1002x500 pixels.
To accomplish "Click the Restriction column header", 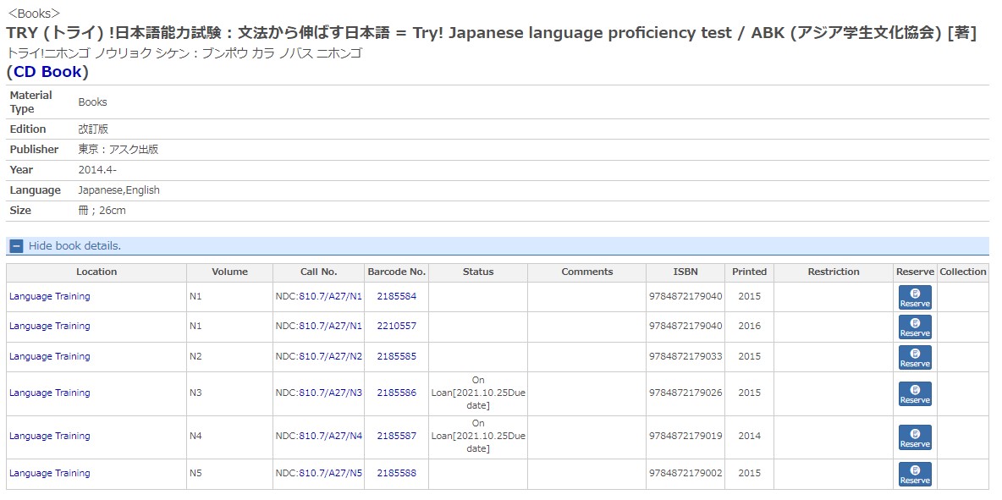I will 834,272.
